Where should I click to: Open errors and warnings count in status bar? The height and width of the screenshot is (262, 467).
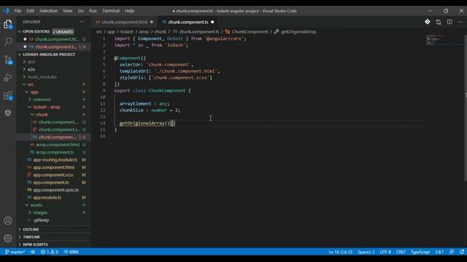click(50, 252)
